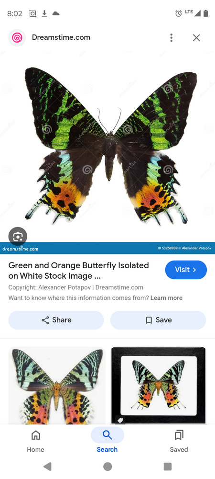Tap the Android recent apps square
The height and width of the screenshot is (479, 215).
168,467
